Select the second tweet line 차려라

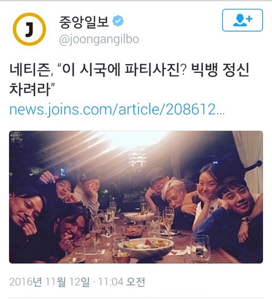pos(32,89)
